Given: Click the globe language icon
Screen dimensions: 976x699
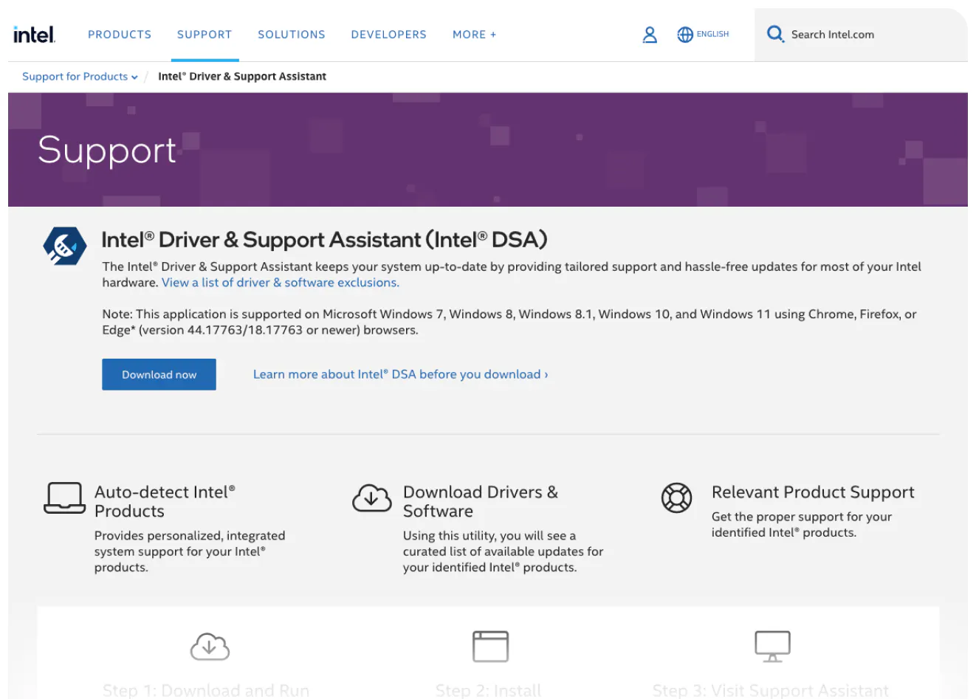Looking at the screenshot, I should pyautogui.click(x=685, y=35).
